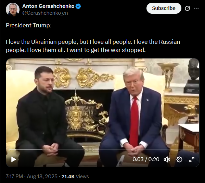Click the Aug 18, 2025 date
The image size is (205, 183).
click(42, 177)
